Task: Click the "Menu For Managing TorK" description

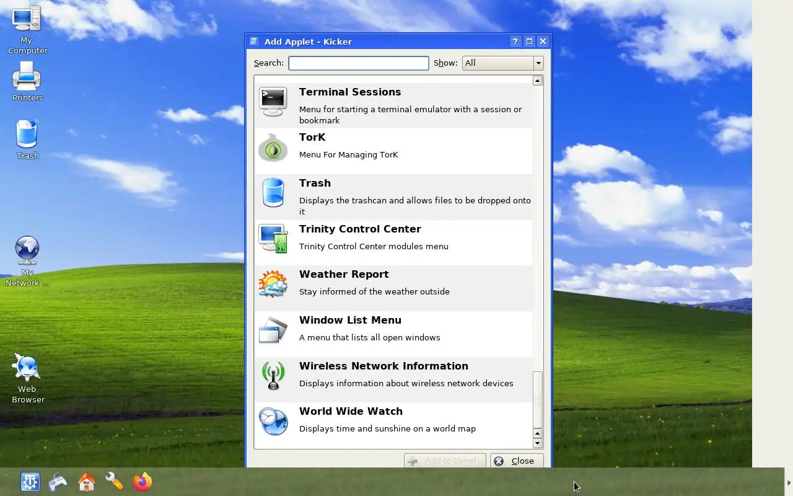Action: coord(349,154)
